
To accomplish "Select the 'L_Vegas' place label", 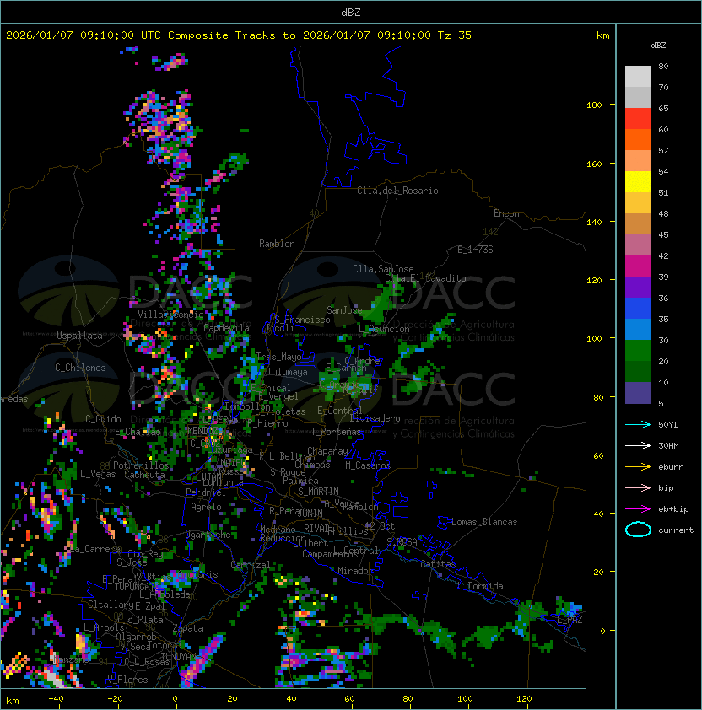I will pos(98,474).
